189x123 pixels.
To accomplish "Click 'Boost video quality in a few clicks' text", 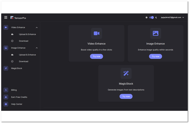I will pos(96,50).
